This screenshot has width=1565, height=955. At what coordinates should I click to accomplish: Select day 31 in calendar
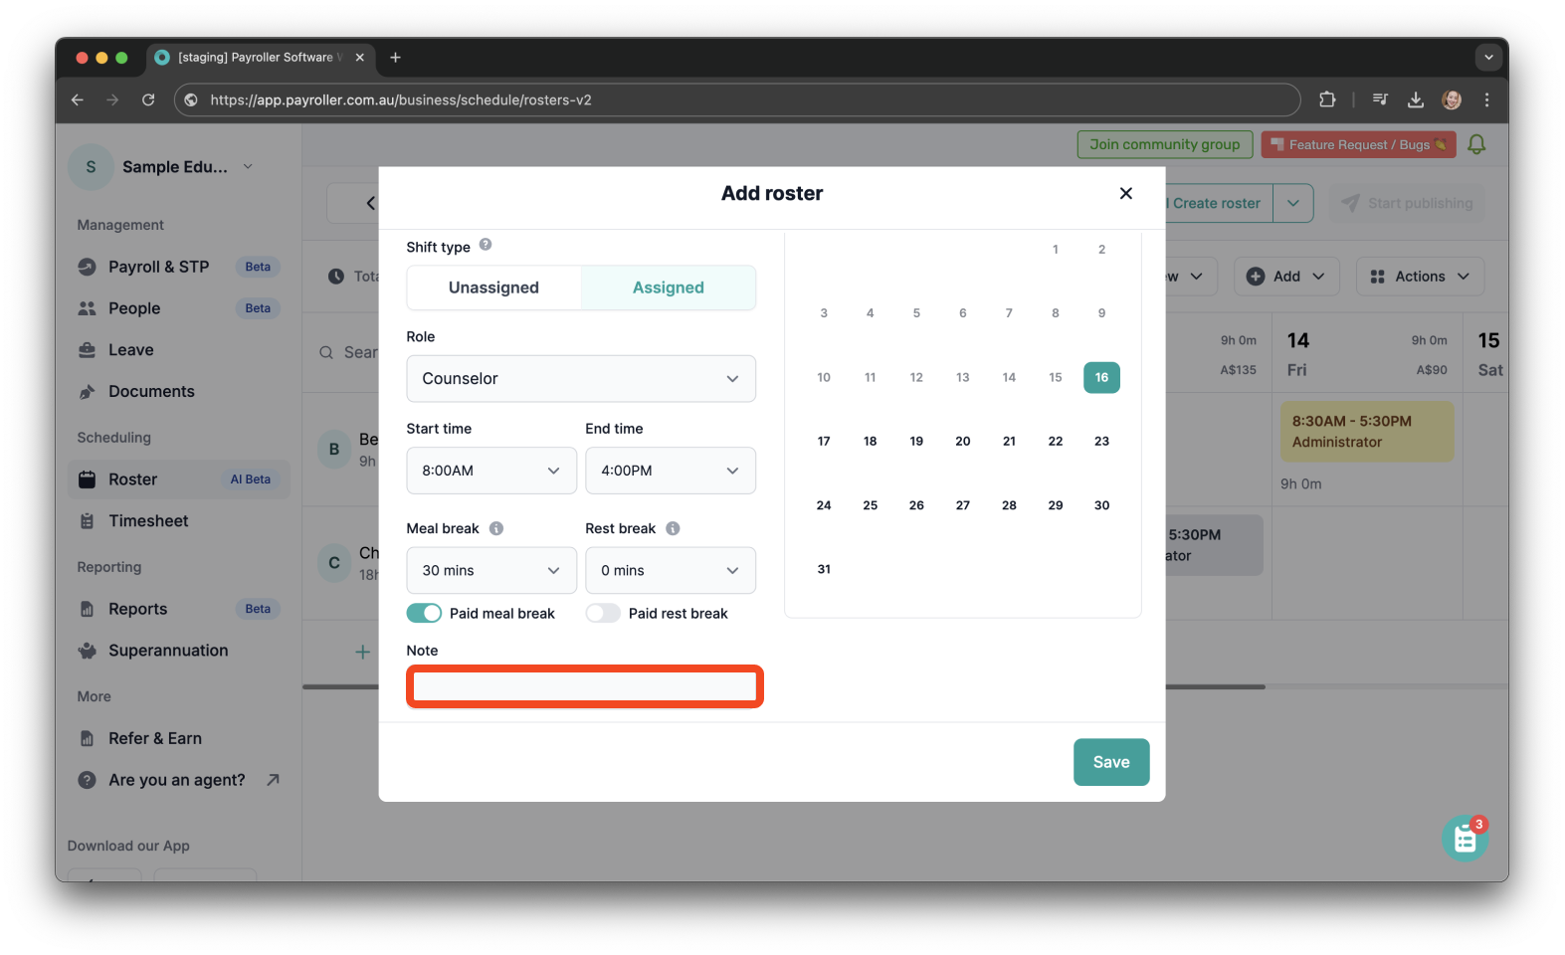point(824,569)
